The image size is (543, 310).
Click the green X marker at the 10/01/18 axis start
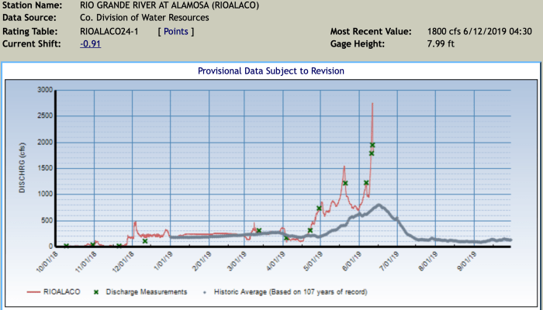pos(66,246)
